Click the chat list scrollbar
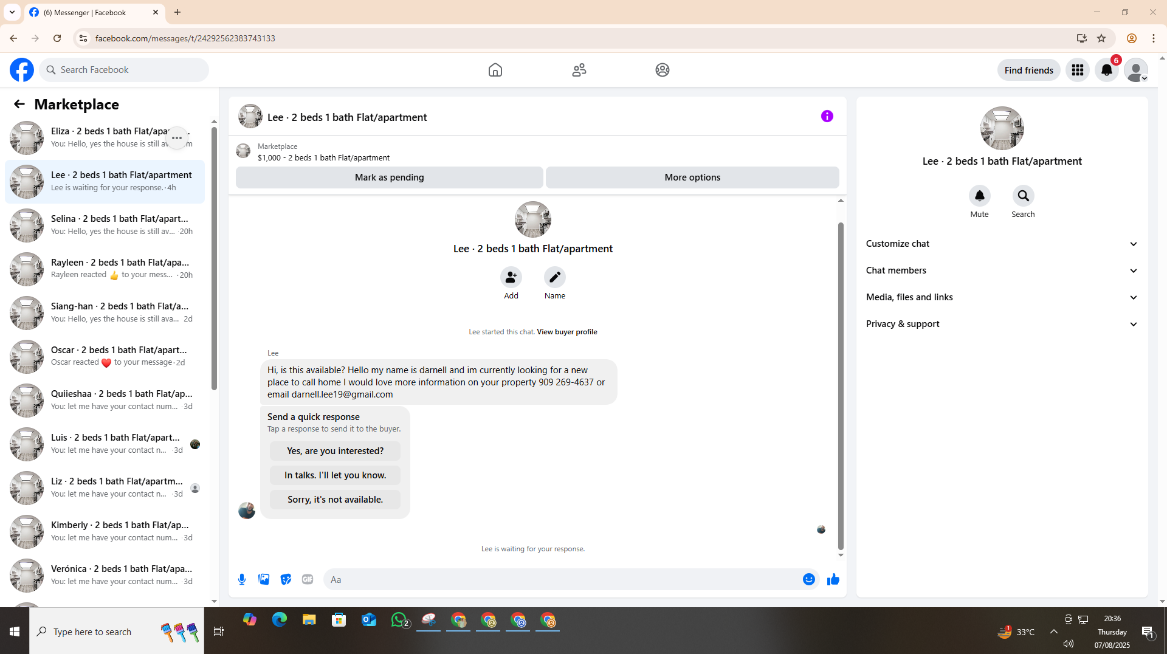 pyautogui.click(x=214, y=258)
